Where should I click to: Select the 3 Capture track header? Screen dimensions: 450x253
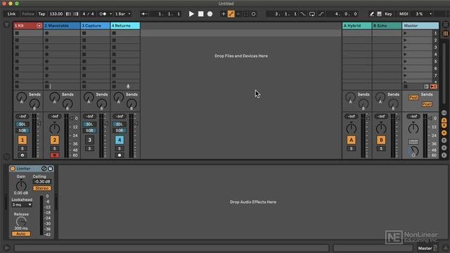(95, 25)
